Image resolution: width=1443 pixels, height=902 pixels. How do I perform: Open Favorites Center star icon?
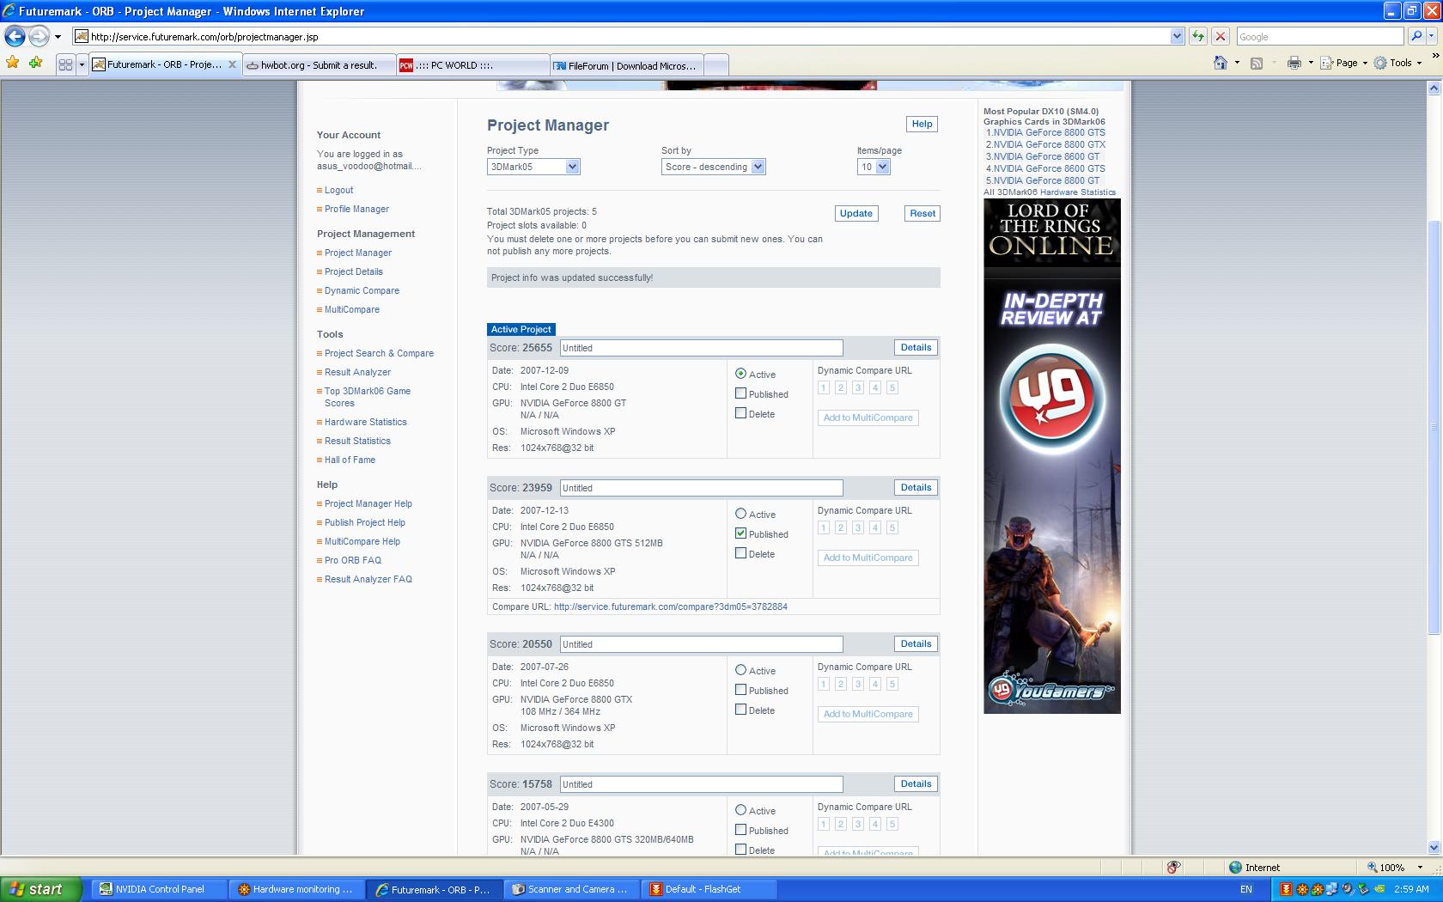click(x=12, y=63)
